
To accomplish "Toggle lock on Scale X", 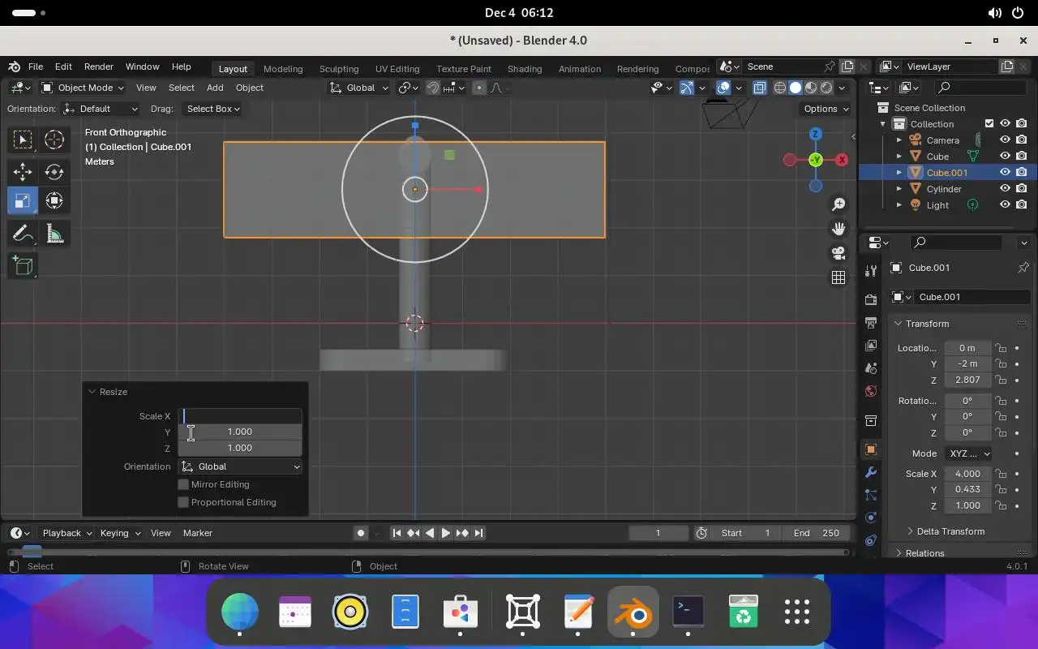I will tap(1002, 474).
